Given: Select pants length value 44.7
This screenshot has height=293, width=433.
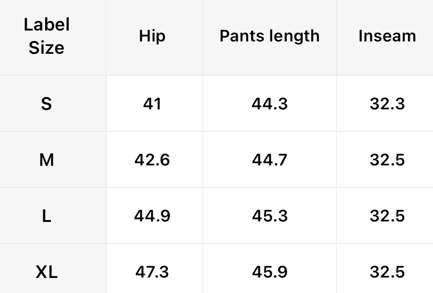Looking at the screenshot, I should 269,160.
